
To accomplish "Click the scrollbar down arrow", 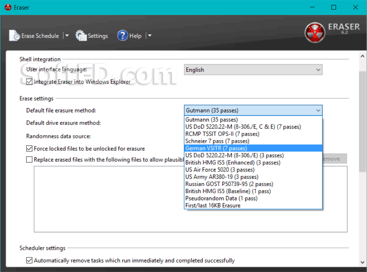I will (362, 262).
